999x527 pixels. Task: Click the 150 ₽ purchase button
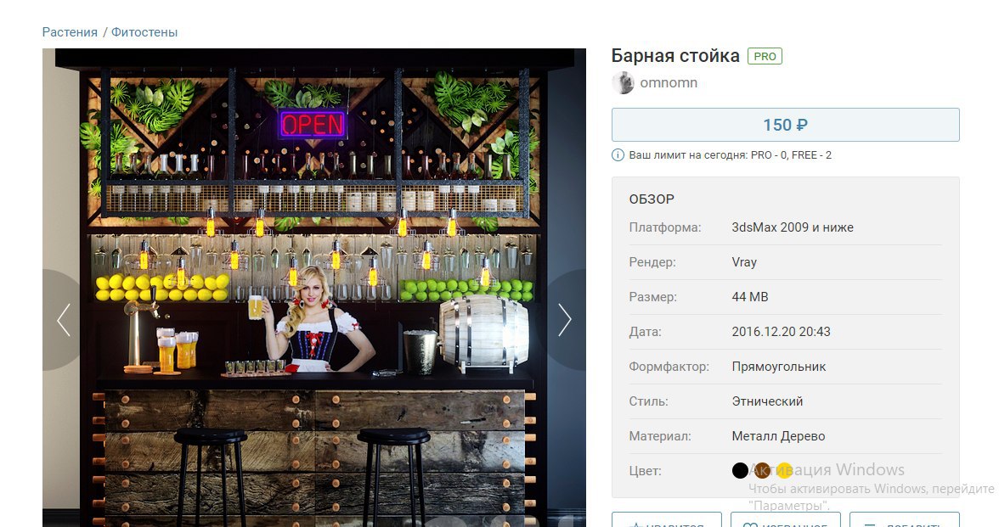pos(786,125)
